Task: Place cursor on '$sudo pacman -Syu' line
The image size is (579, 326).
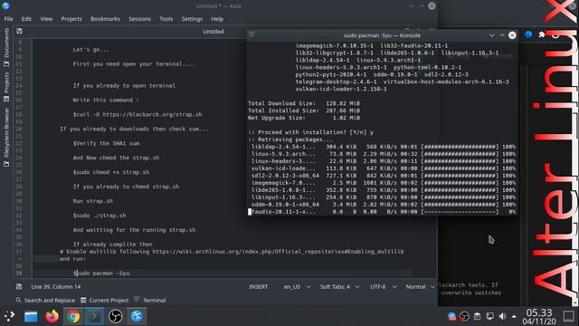Action: 101,273
